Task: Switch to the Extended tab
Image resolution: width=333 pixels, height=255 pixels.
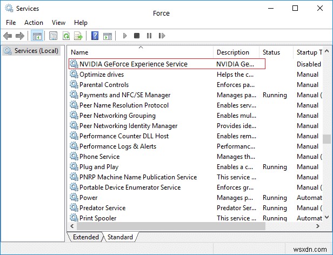Action: (86, 237)
